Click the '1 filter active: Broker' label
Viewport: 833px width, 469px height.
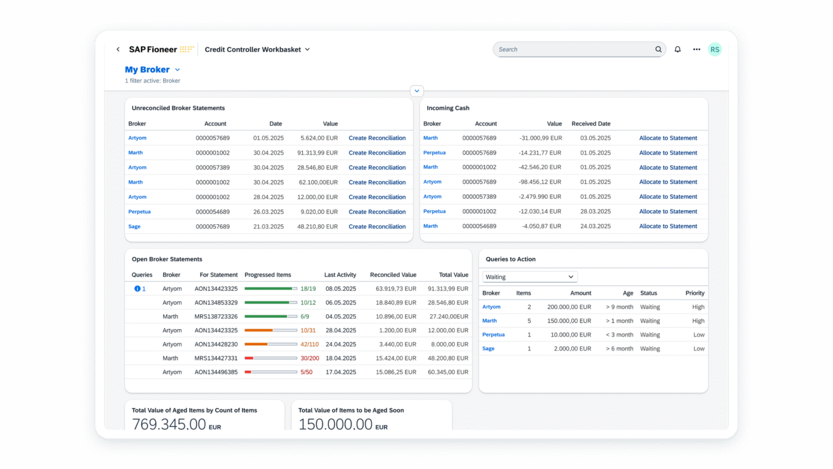tap(152, 80)
